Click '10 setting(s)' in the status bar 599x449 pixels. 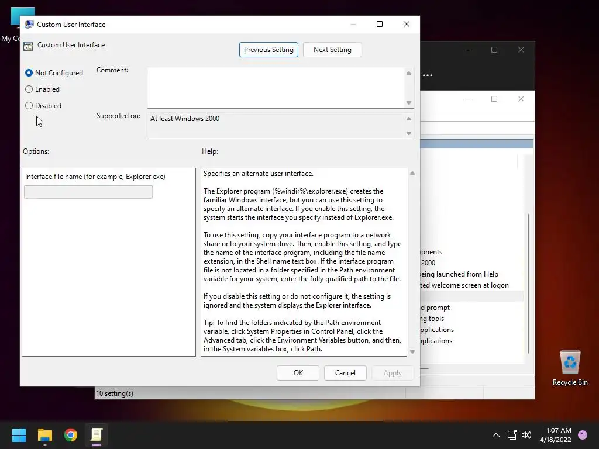coord(115,393)
